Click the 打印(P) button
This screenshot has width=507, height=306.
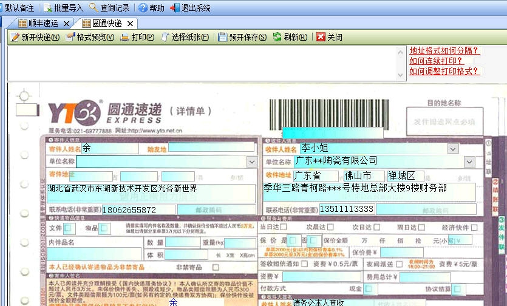(137, 37)
